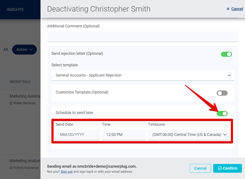Click the checkmark icon in Confirm button
This screenshot has width=245, height=179.
click(x=220, y=168)
